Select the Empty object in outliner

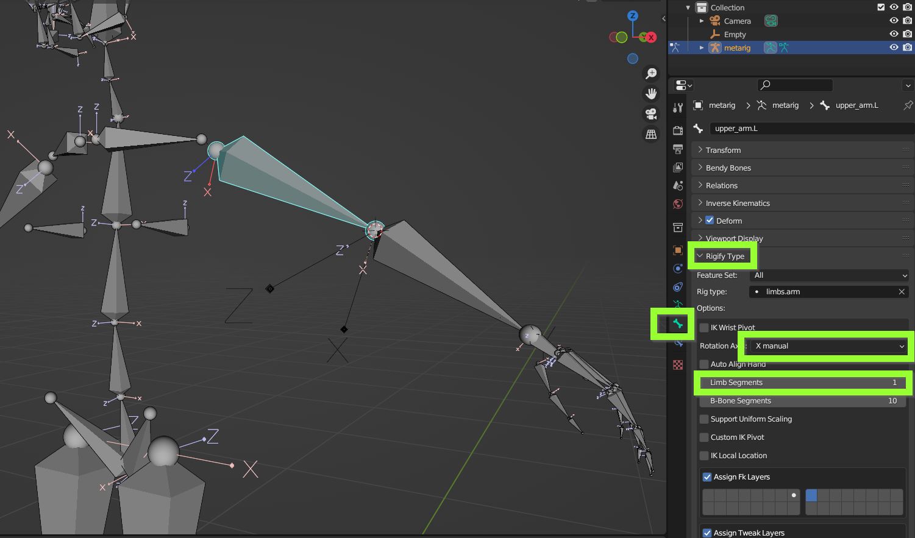pos(735,34)
